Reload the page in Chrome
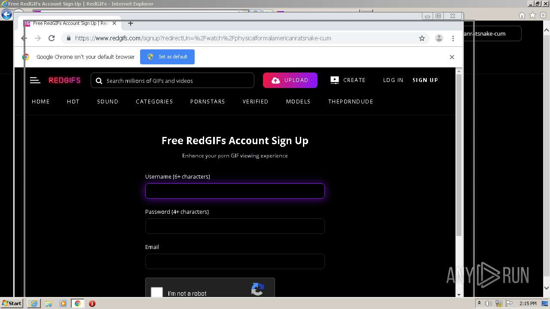Screen dimensions: 550x309 52,38
